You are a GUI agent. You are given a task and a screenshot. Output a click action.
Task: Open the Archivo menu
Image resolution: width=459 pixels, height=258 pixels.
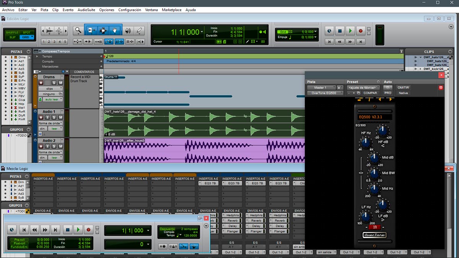tap(8, 10)
